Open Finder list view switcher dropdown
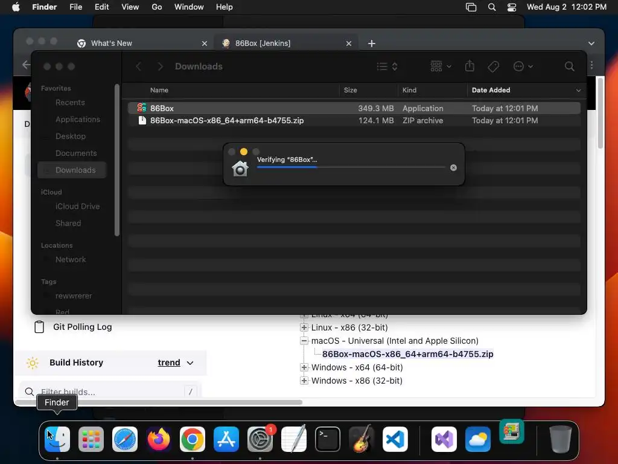Viewport: 618px width, 464px height. [x=387, y=66]
